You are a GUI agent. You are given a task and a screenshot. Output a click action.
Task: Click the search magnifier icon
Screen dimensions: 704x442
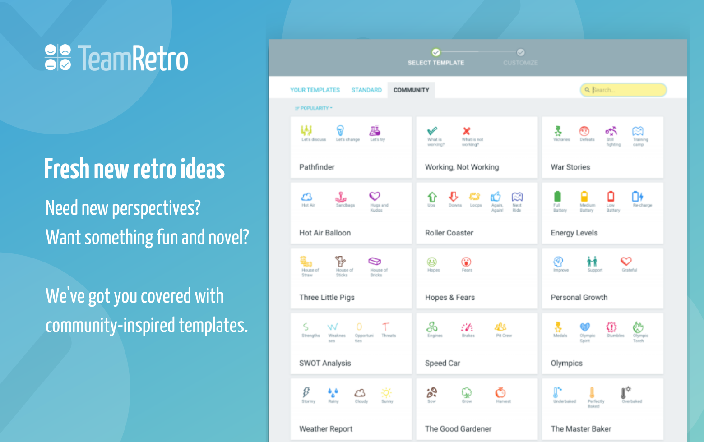click(587, 90)
